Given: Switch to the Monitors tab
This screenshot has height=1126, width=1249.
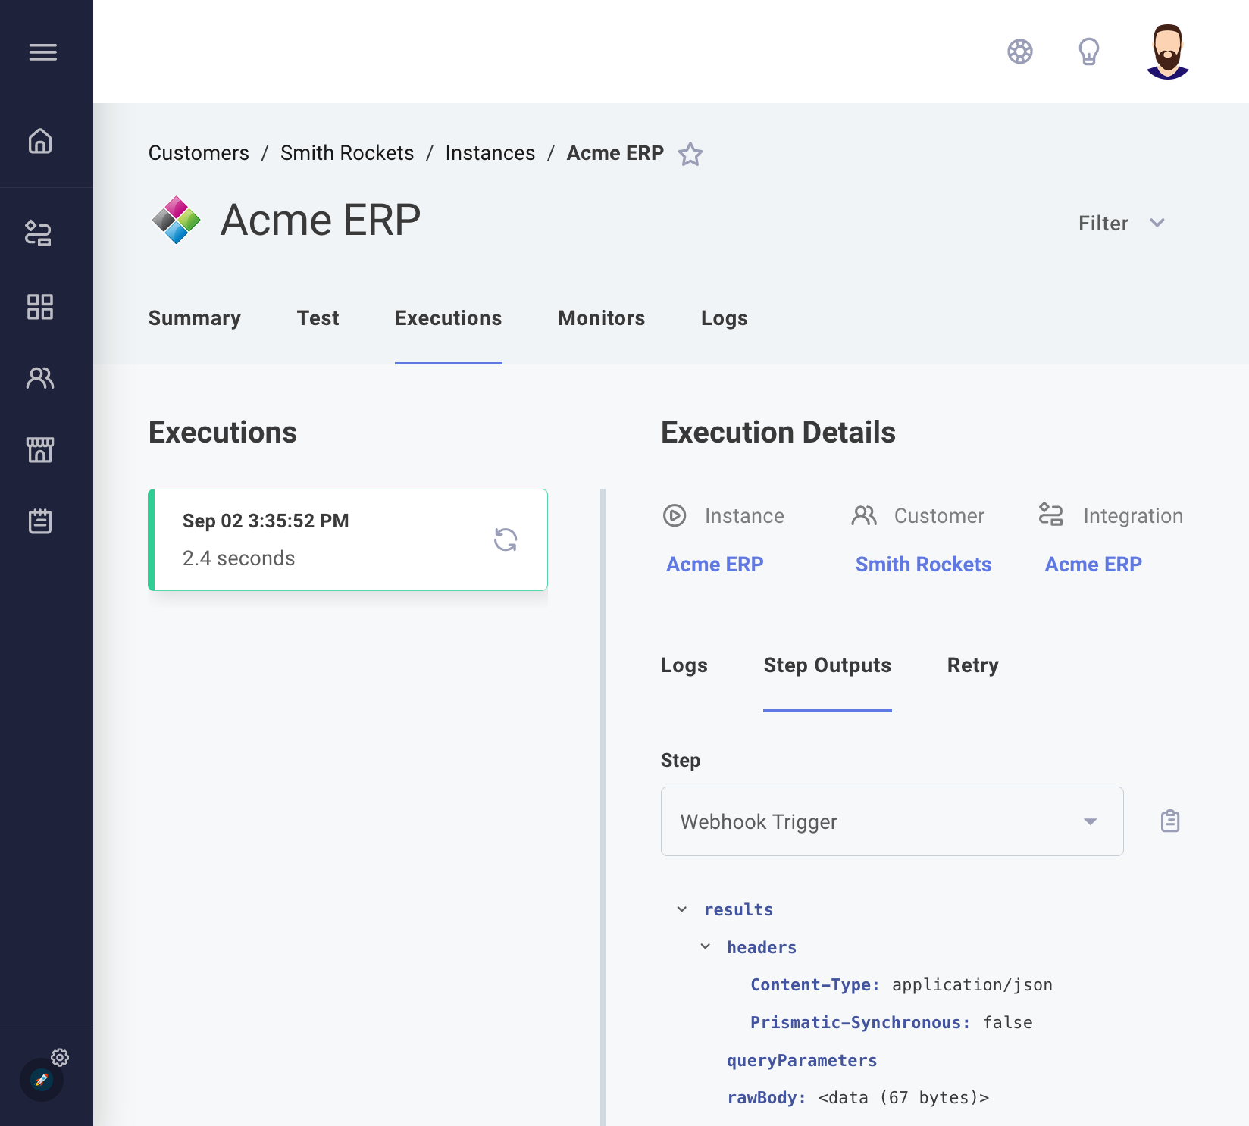Looking at the screenshot, I should (x=600, y=318).
